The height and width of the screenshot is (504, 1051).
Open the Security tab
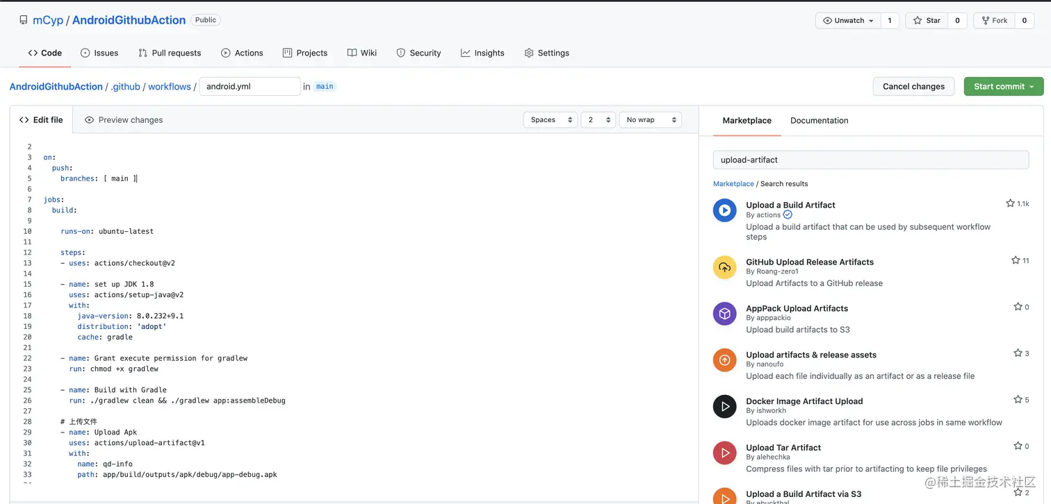(x=418, y=53)
